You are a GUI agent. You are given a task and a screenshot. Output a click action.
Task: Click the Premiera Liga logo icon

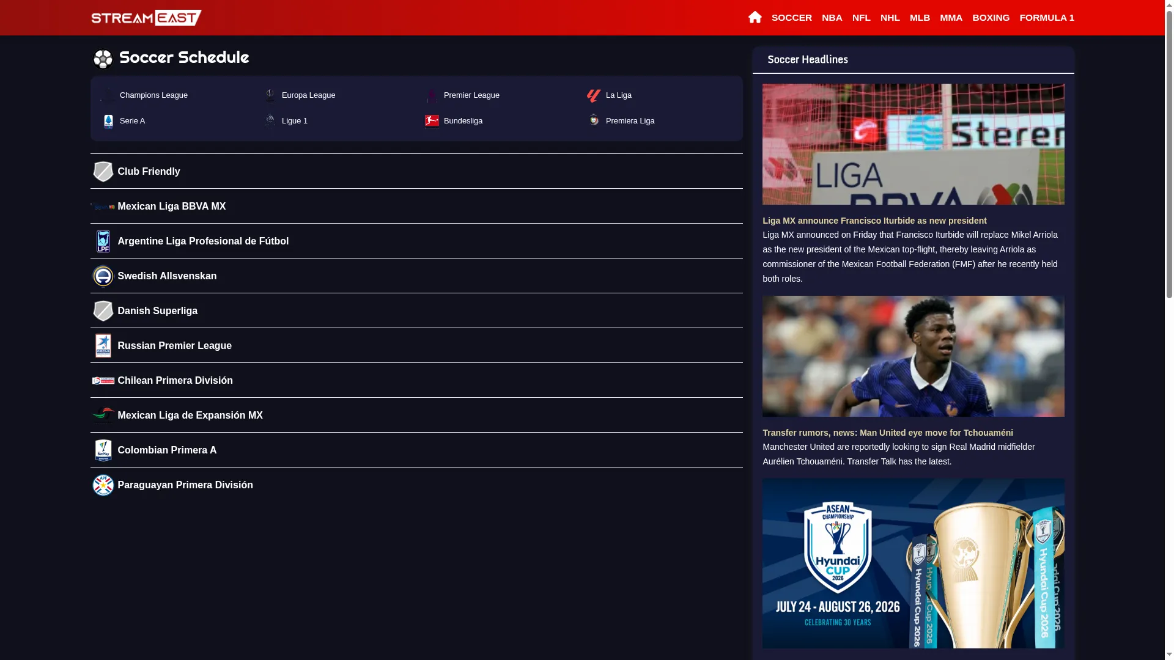[594, 120]
